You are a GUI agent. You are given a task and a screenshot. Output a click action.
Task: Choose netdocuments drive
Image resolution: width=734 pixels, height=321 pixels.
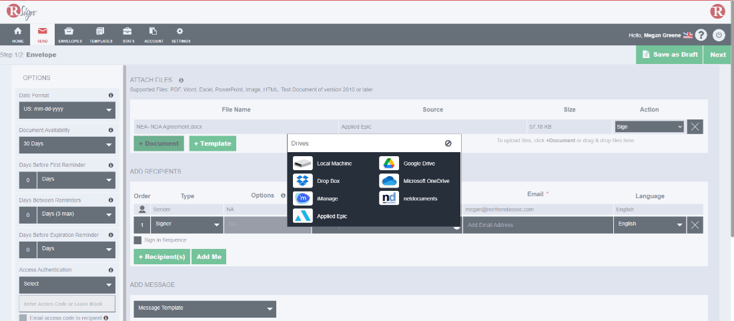point(408,198)
